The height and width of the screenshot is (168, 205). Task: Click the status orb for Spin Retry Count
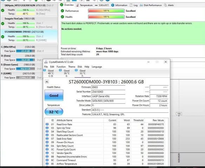pos(47,146)
